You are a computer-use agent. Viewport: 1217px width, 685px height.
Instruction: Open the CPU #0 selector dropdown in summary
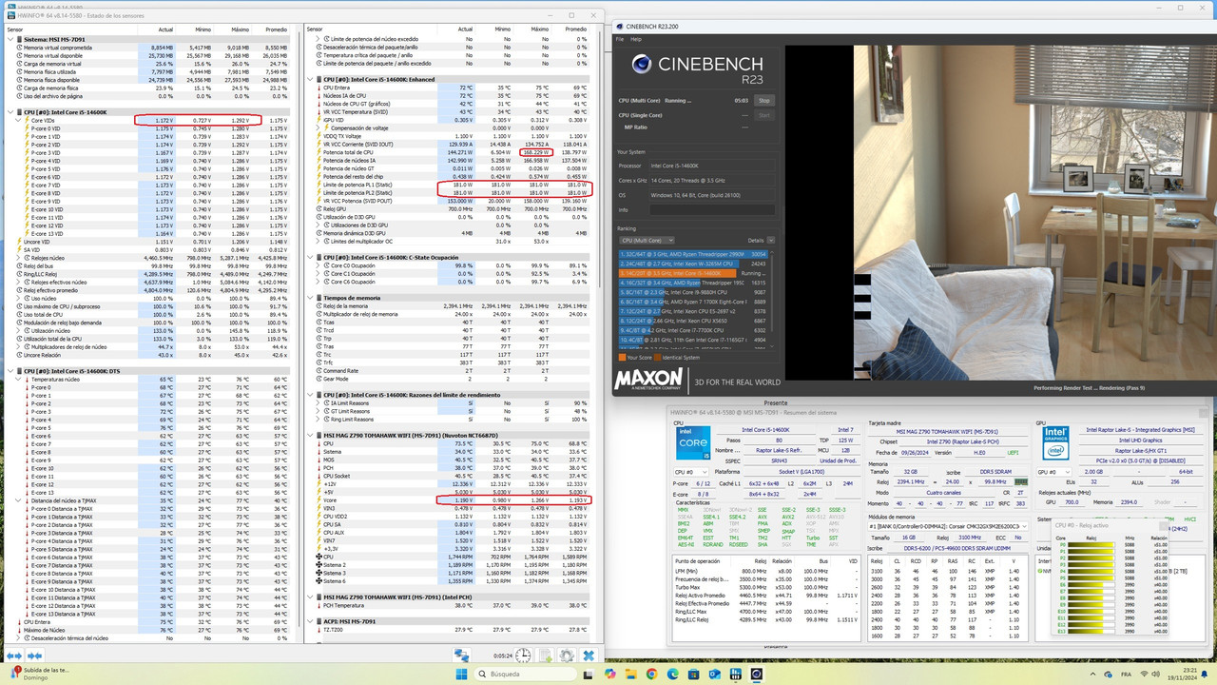point(692,472)
